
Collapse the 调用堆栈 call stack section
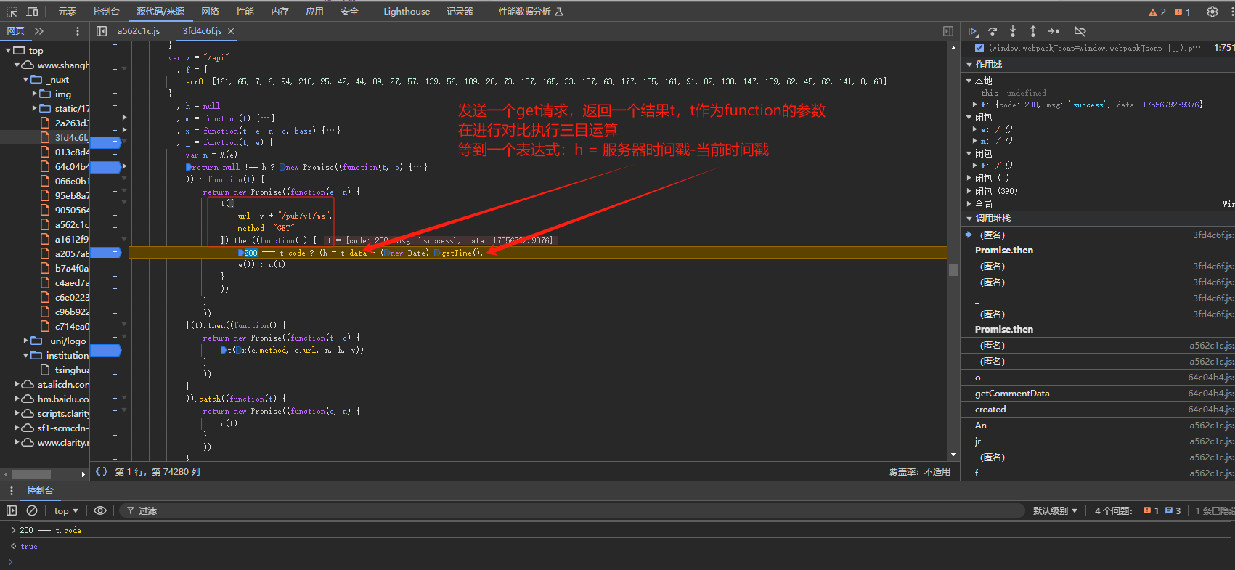[969, 219]
